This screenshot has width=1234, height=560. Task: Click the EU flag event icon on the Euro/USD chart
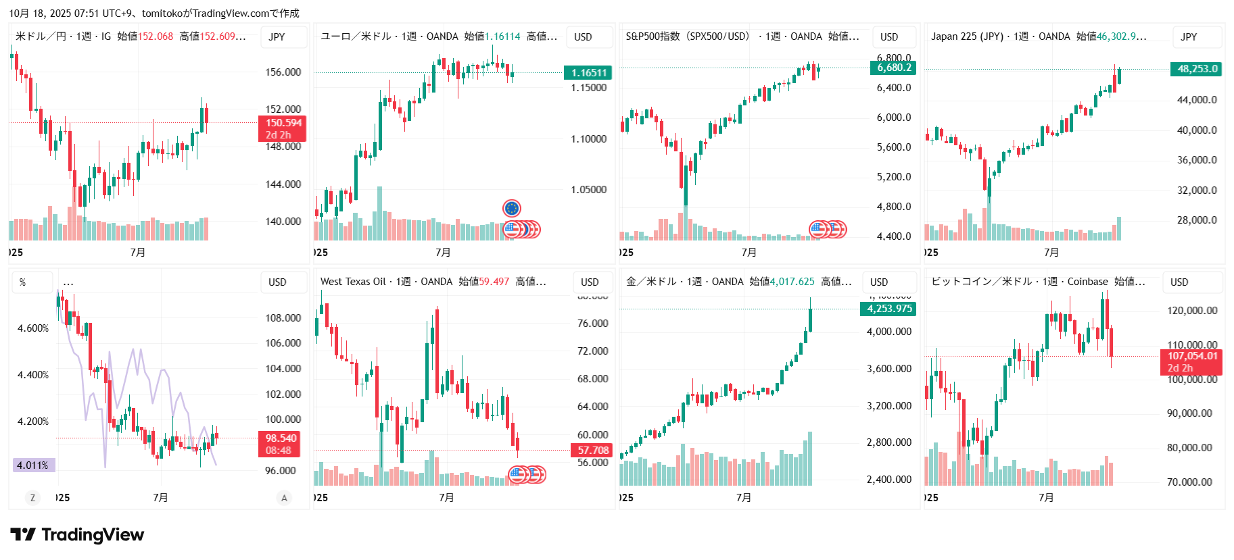pos(512,208)
